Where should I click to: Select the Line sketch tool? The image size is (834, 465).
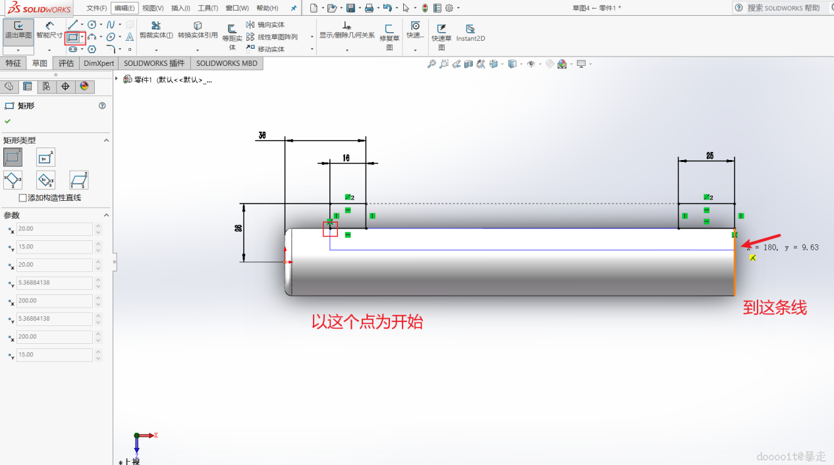tap(72, 25)
